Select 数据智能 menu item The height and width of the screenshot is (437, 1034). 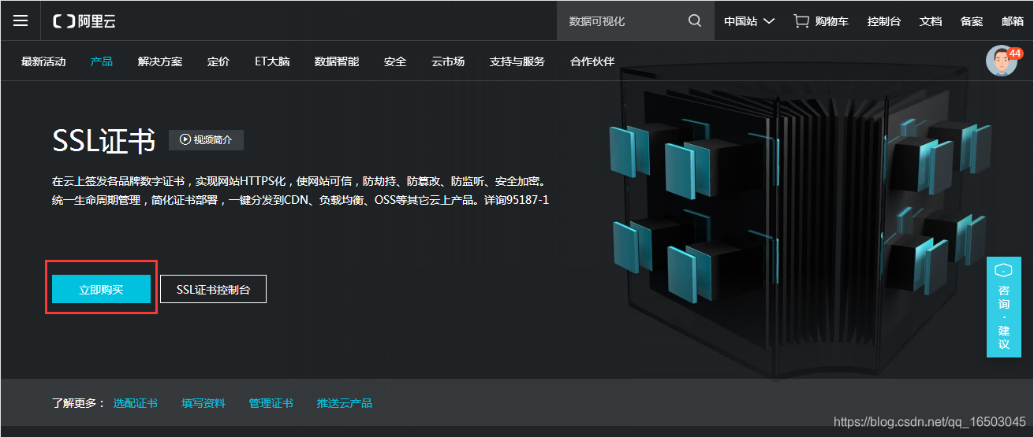pyautogui.click(x=337, y=61)
